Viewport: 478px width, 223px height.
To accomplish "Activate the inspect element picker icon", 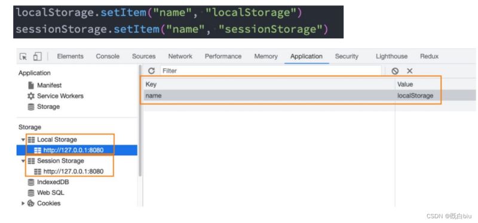I will [23, 56].
